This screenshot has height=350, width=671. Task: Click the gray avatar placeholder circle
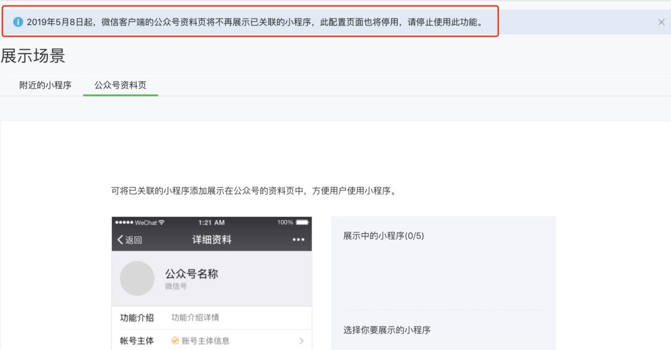(137, 279)
